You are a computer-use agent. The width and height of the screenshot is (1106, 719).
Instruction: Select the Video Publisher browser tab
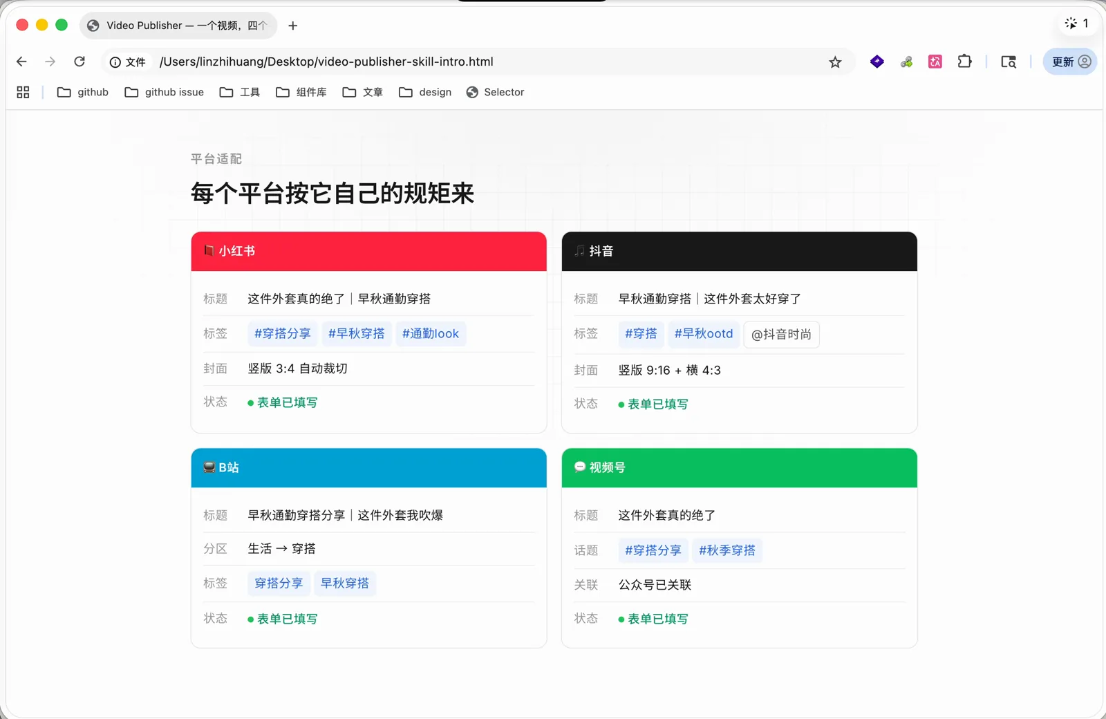pos(178,26)
